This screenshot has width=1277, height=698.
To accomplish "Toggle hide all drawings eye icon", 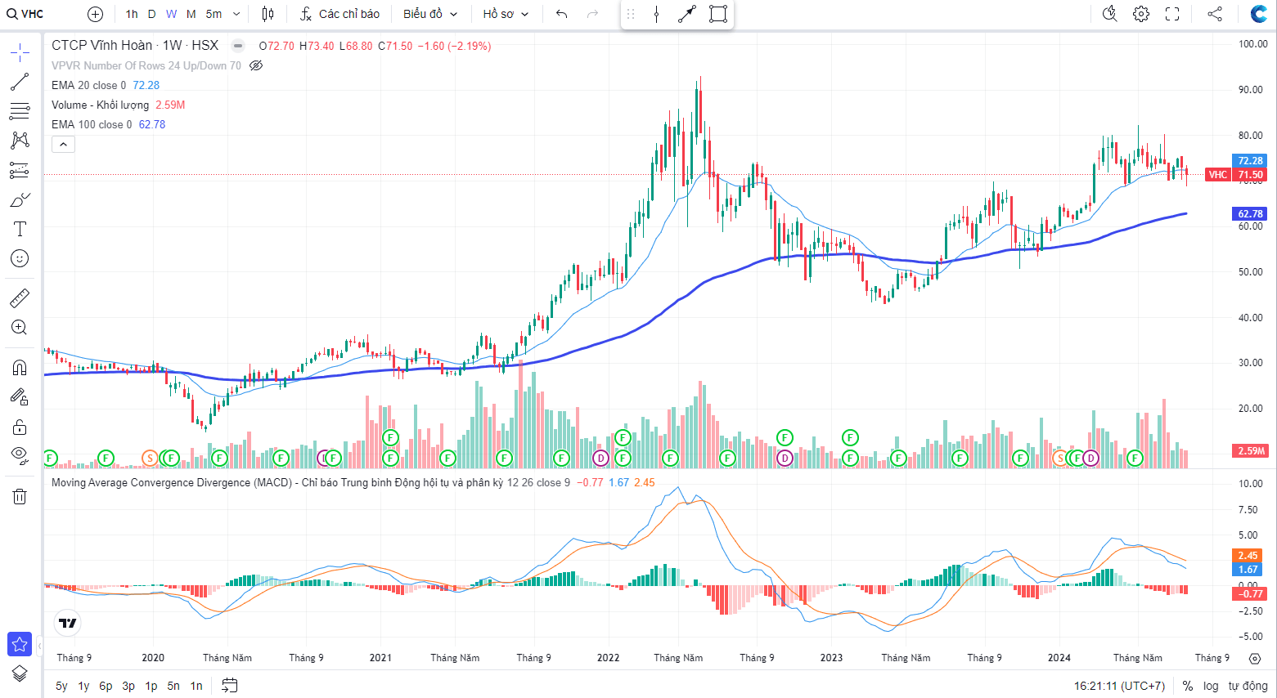I will click(20, 456).
